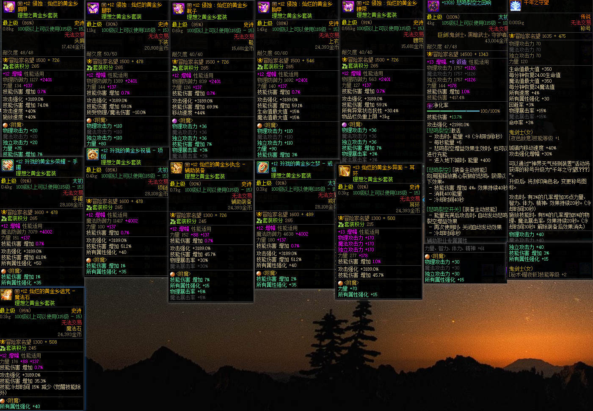
Task: Click the 物品栏负重上限 +3kg line
Action: (366, 117)
